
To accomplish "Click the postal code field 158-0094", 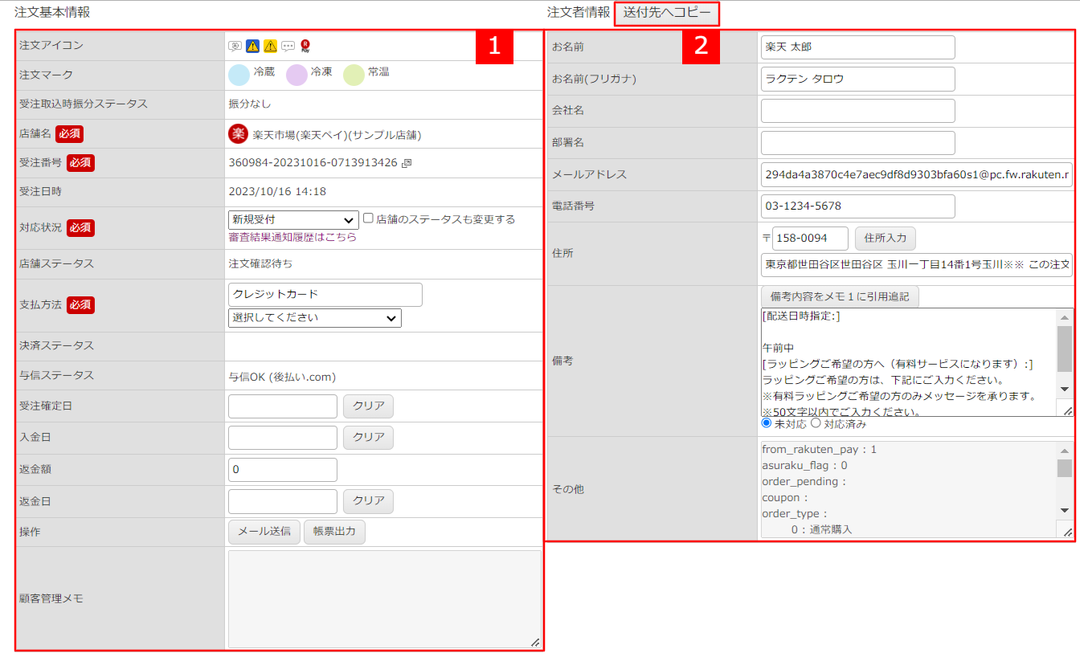I will [x=810, y=239].
